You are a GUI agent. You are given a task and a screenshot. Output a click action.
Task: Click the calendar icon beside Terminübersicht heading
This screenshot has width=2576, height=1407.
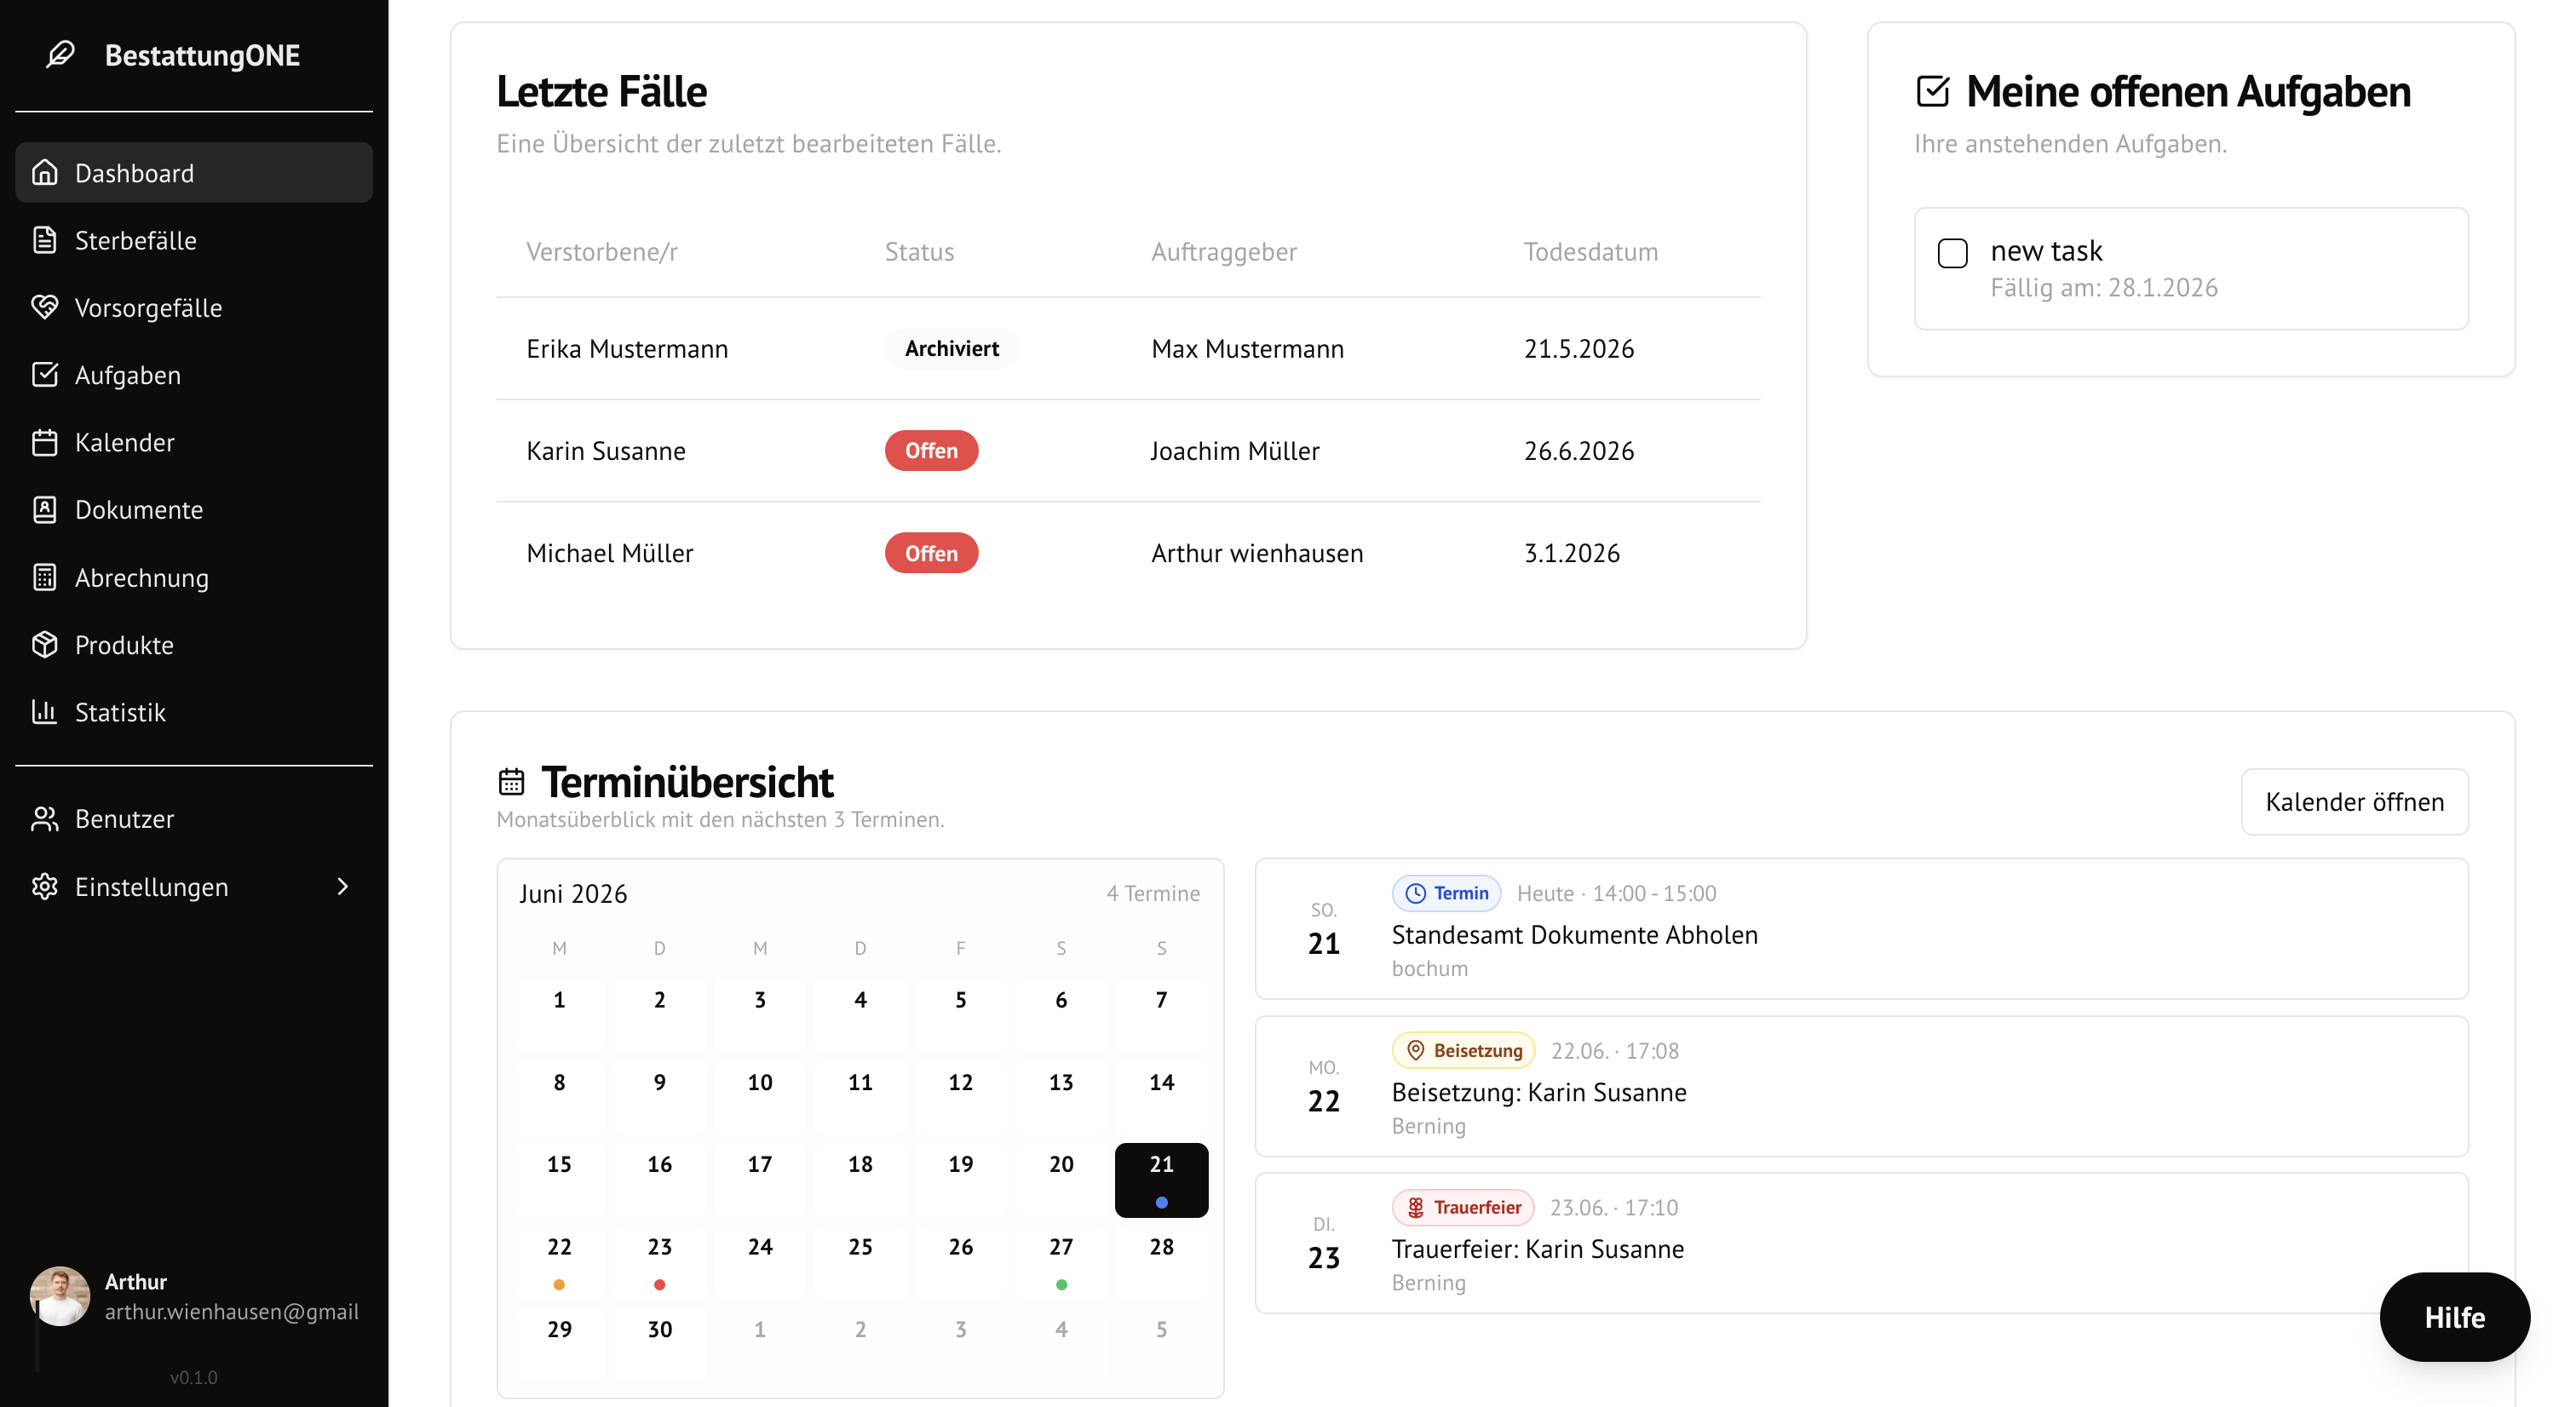[x=511, y=781]
